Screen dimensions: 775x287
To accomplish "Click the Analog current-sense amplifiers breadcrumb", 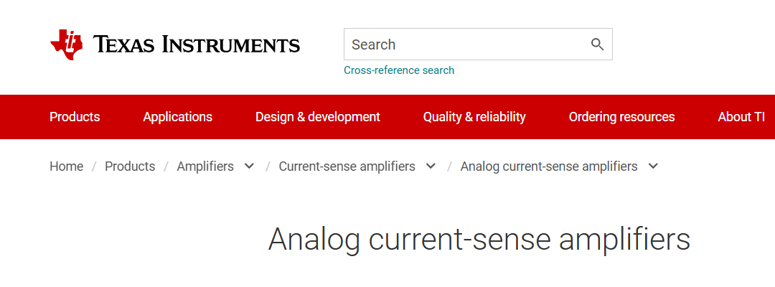I will coord(549,166).
